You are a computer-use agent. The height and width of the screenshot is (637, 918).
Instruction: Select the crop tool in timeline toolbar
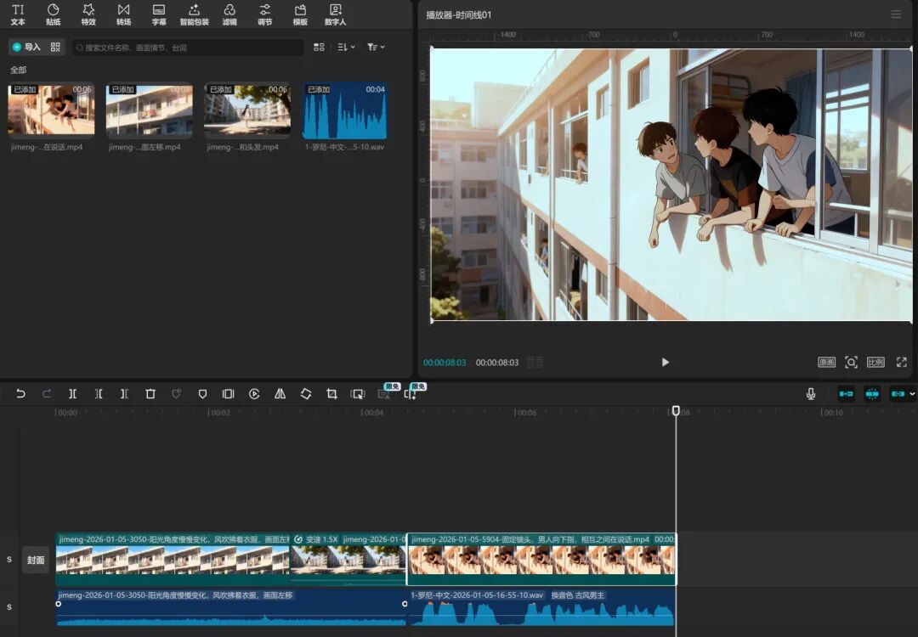coord(331,394)
